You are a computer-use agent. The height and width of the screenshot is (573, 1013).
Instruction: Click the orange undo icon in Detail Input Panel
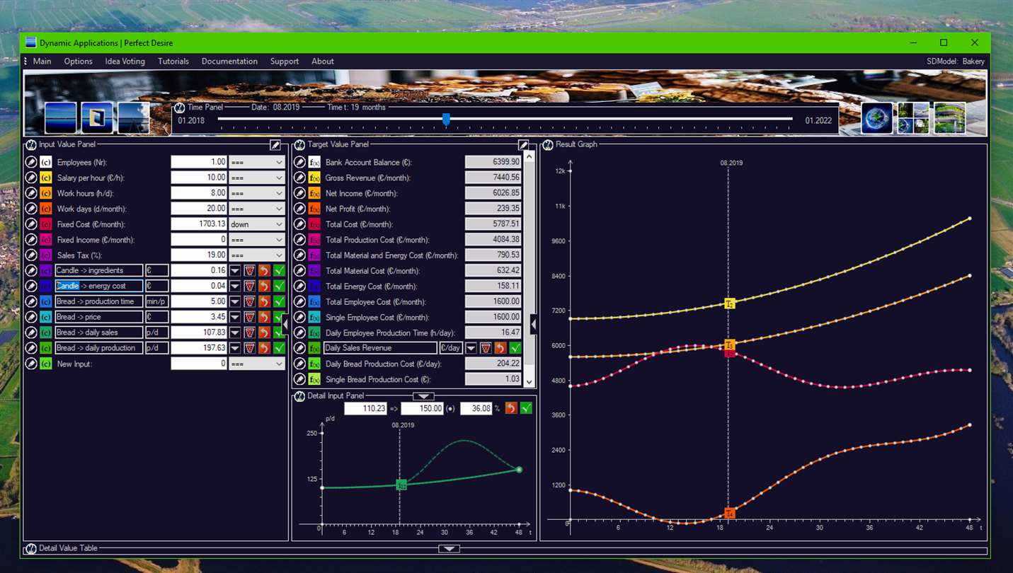pyautogui.click(x=511, y=408)
